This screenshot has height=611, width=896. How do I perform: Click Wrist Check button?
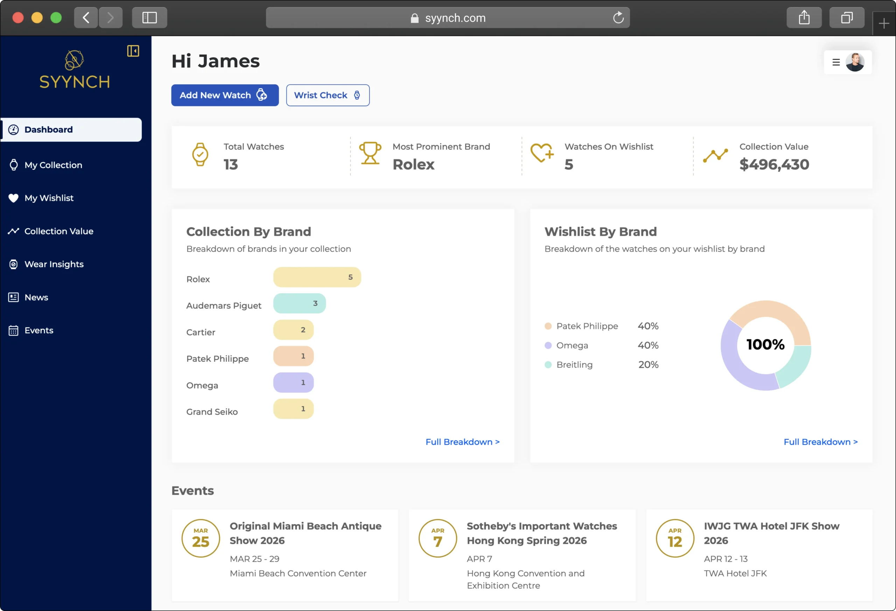click(x=328, y=95)
